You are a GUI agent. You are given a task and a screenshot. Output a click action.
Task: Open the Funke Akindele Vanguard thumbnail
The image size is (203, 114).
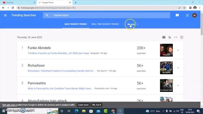click(166, 50)
